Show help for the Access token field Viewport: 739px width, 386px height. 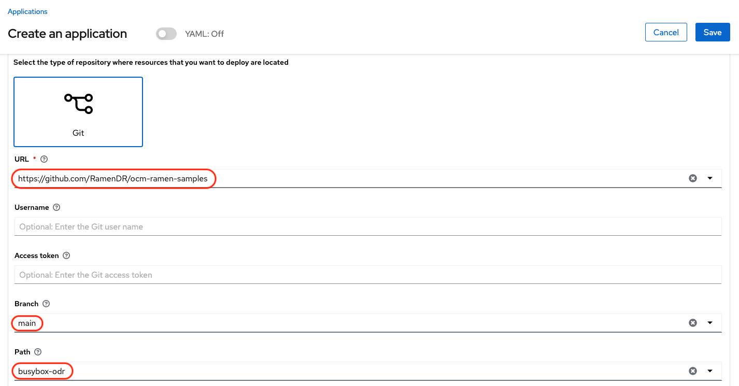point(66,255)
